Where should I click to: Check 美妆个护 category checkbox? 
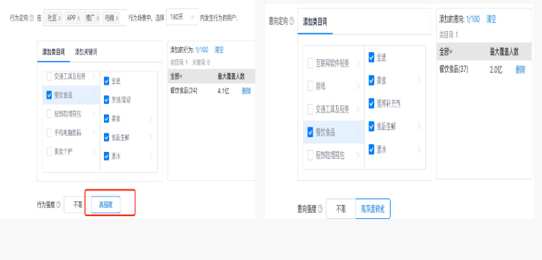coord(49,151)
